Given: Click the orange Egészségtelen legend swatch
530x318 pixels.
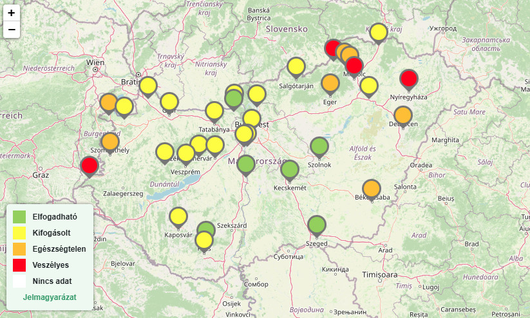Looking at the screenshot, I should pyautogui.click(x=20, y=248).
